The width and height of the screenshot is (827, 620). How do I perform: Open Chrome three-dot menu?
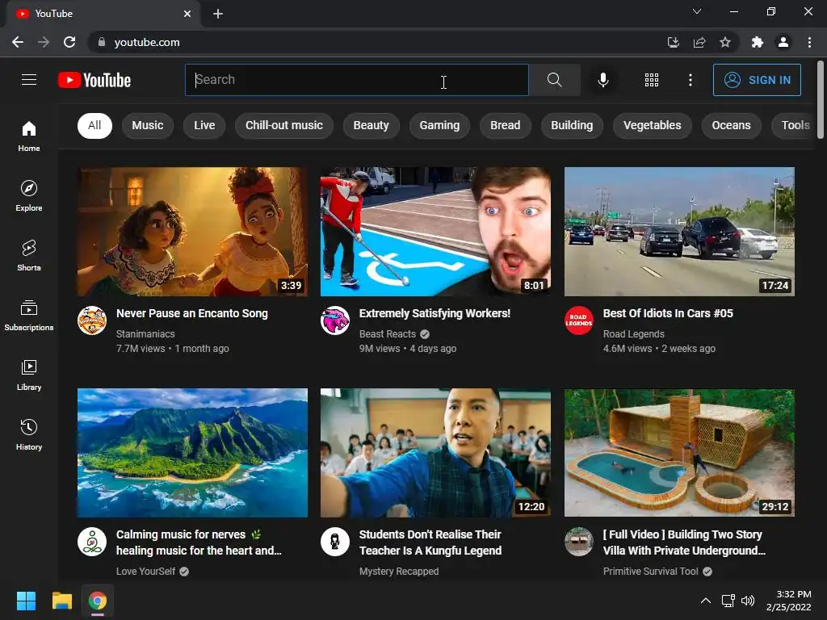click(x=809, y=42)
